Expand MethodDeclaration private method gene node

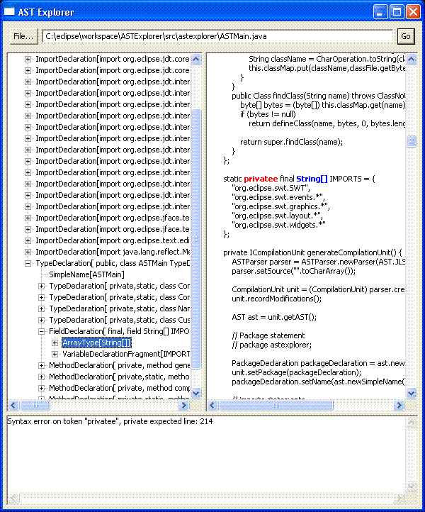coord(41,365)
